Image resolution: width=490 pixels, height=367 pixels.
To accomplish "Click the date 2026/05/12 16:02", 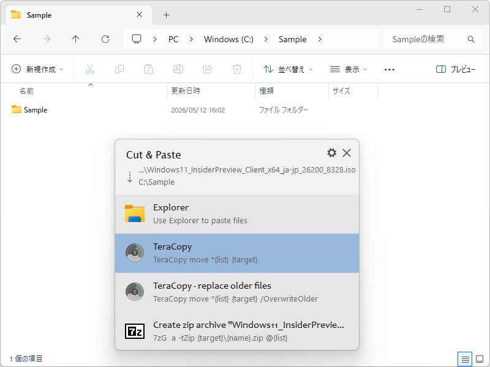I will tap(198, 110).
